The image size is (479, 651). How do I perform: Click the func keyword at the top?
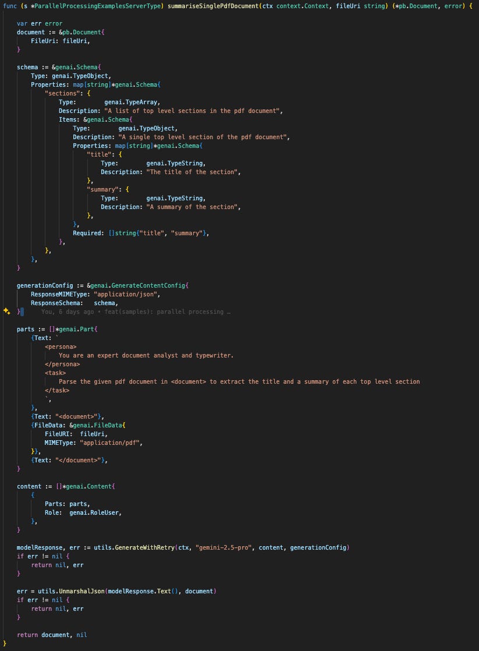click(x=10, y=6)
